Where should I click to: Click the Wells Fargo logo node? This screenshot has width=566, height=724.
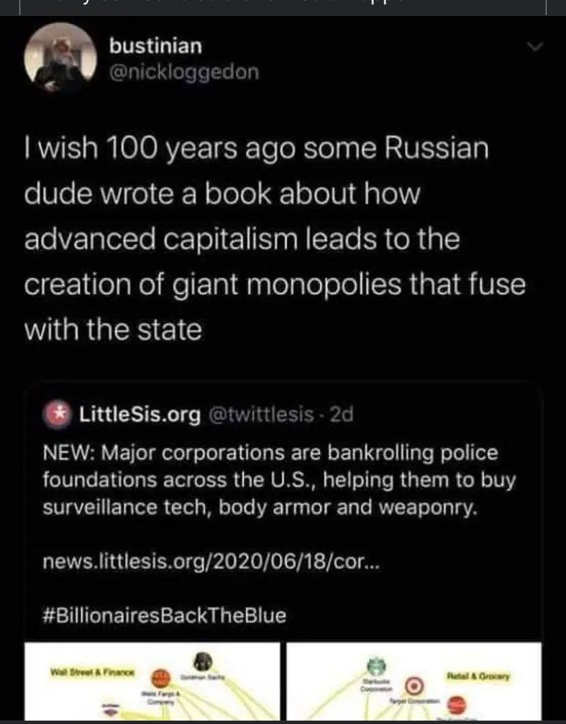click(160, 677)
